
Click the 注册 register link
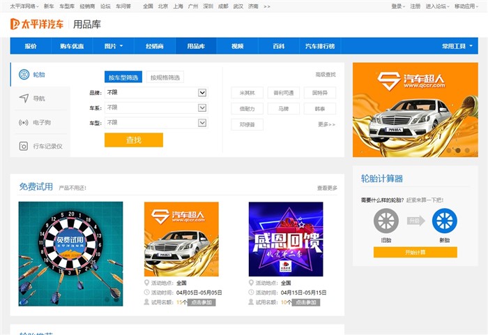(415, 6)
